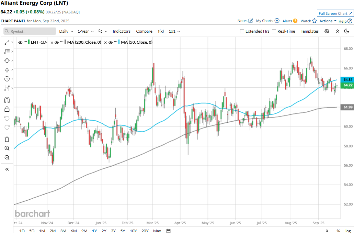354x233 pixels.
Task: Open the calendar date range icon
Action: 168,231
